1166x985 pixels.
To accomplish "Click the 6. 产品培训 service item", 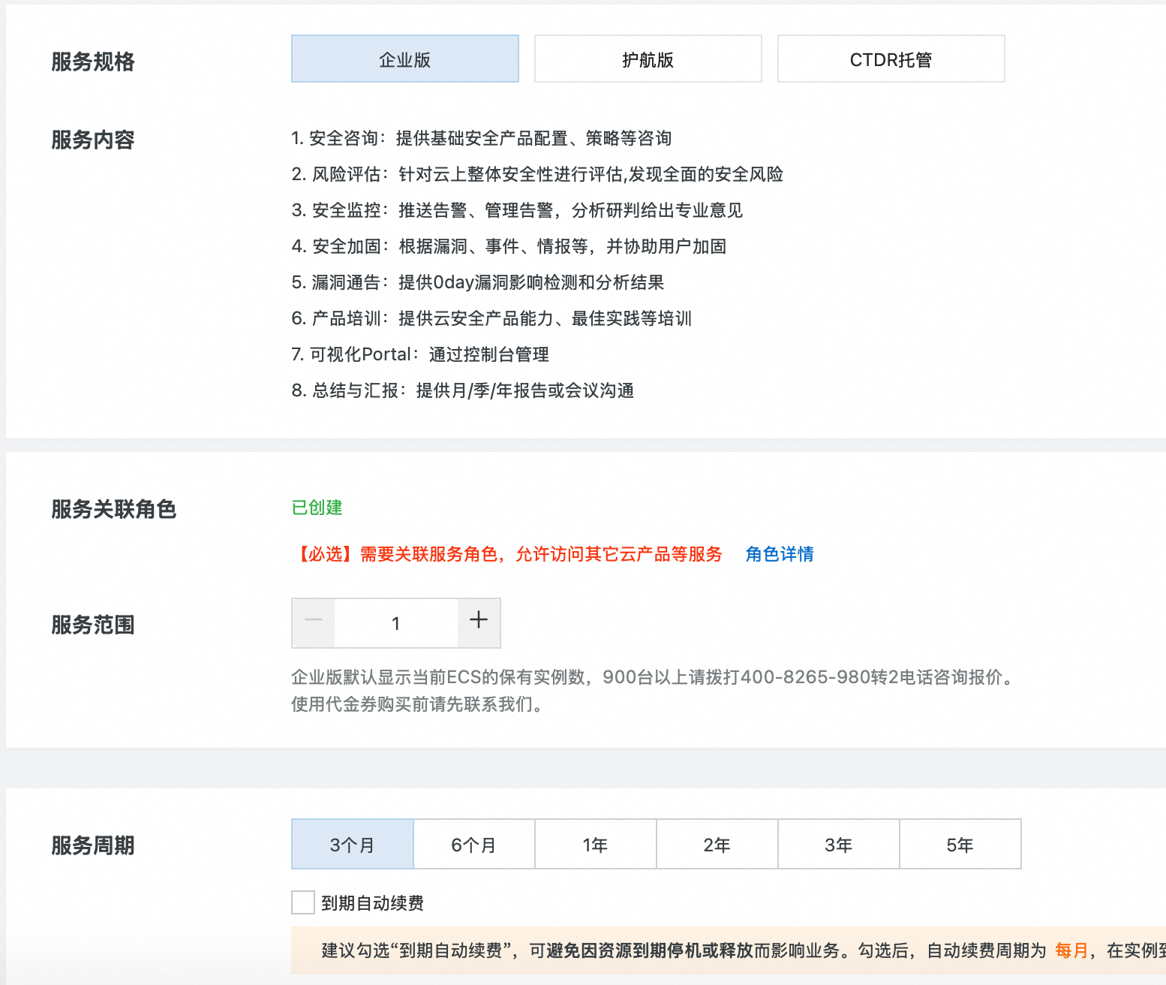I will [x=491, y=318].
